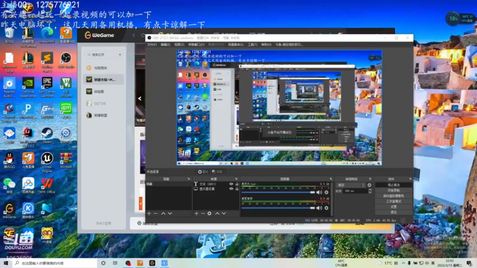Pop out the audio mixer dock
Image resolution: width=477 pixels, height=268 pixels.
point(331,179)
